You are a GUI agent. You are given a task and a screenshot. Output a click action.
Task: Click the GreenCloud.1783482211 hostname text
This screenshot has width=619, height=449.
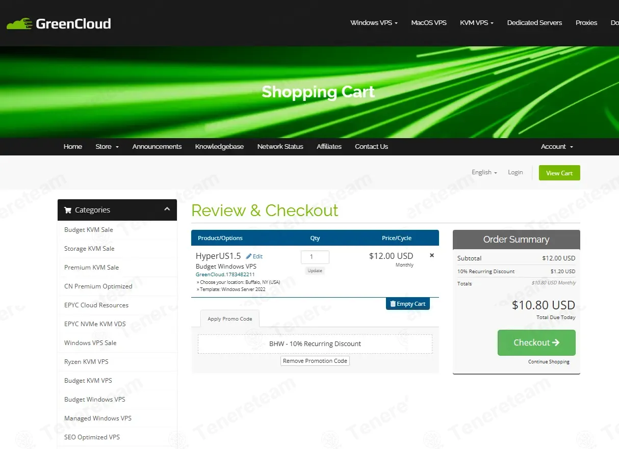click(x=225, y=275)
